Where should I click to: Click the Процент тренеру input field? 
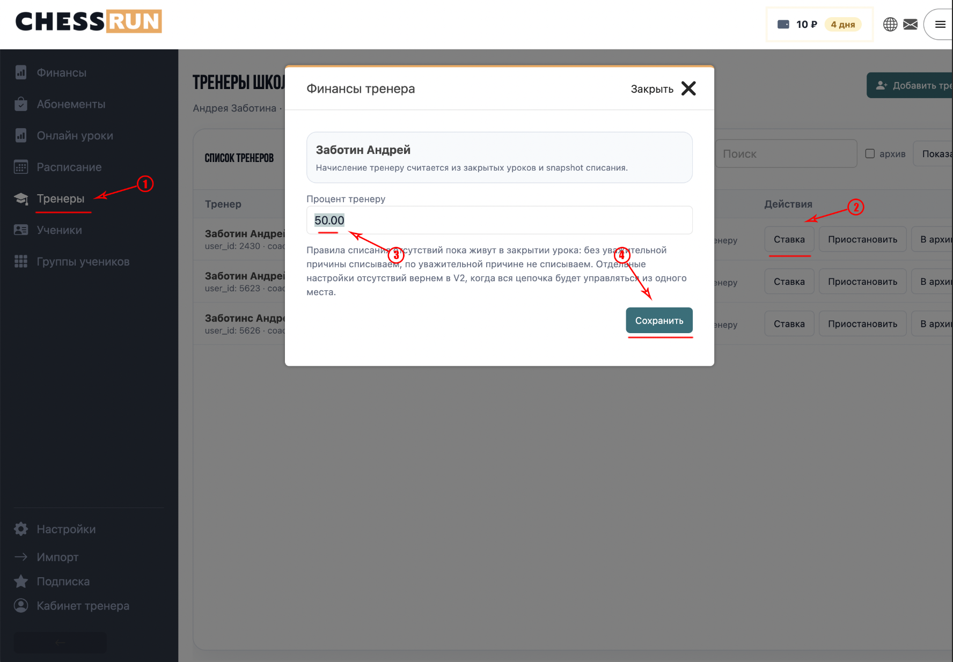pyautogui.click(x=499, y=220)
